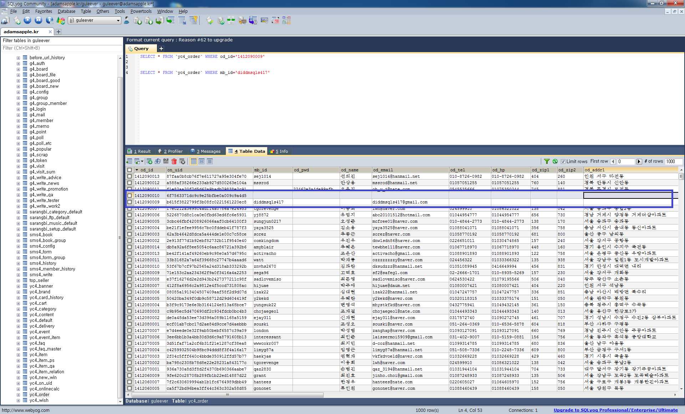
Task: Click the schema designer icon in toolbar
Action: point(286,20)
